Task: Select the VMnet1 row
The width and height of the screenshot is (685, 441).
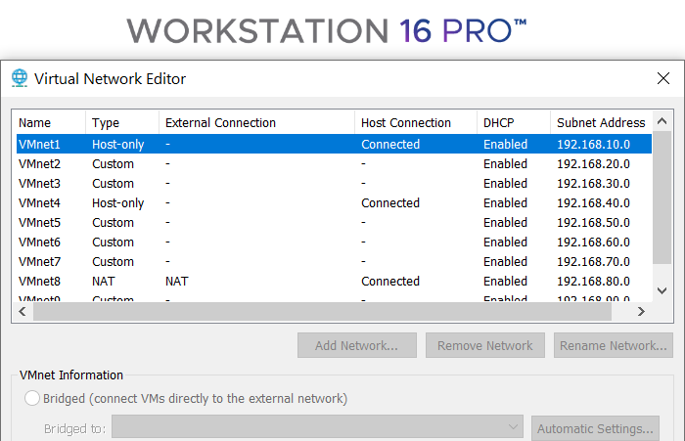Action: tap(334, 144)
